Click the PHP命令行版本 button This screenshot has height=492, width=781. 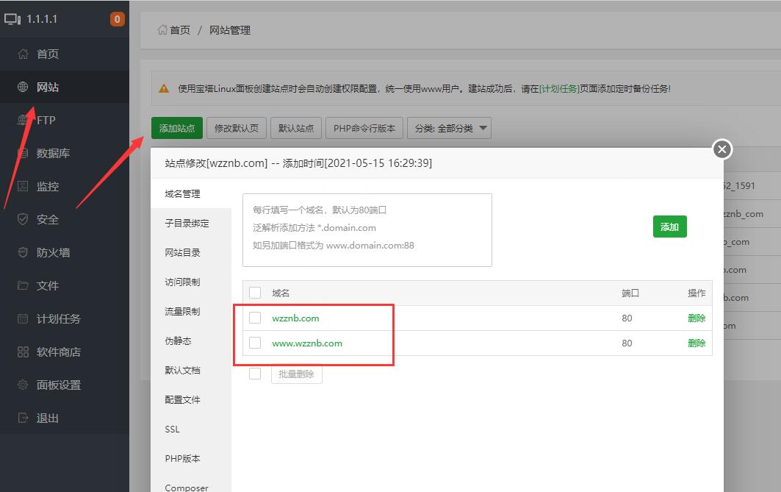point(364,128)
